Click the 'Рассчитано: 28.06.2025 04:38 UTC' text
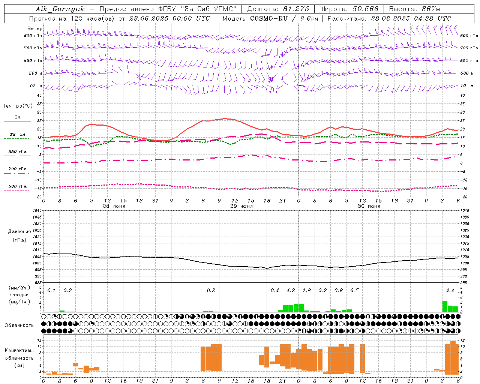This screenshot has width=480, height=384. point(389,18)
